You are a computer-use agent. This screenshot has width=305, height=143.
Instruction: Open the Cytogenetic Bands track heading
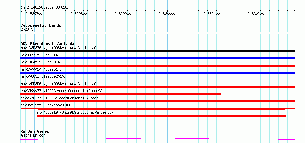(x=41, y=25)
